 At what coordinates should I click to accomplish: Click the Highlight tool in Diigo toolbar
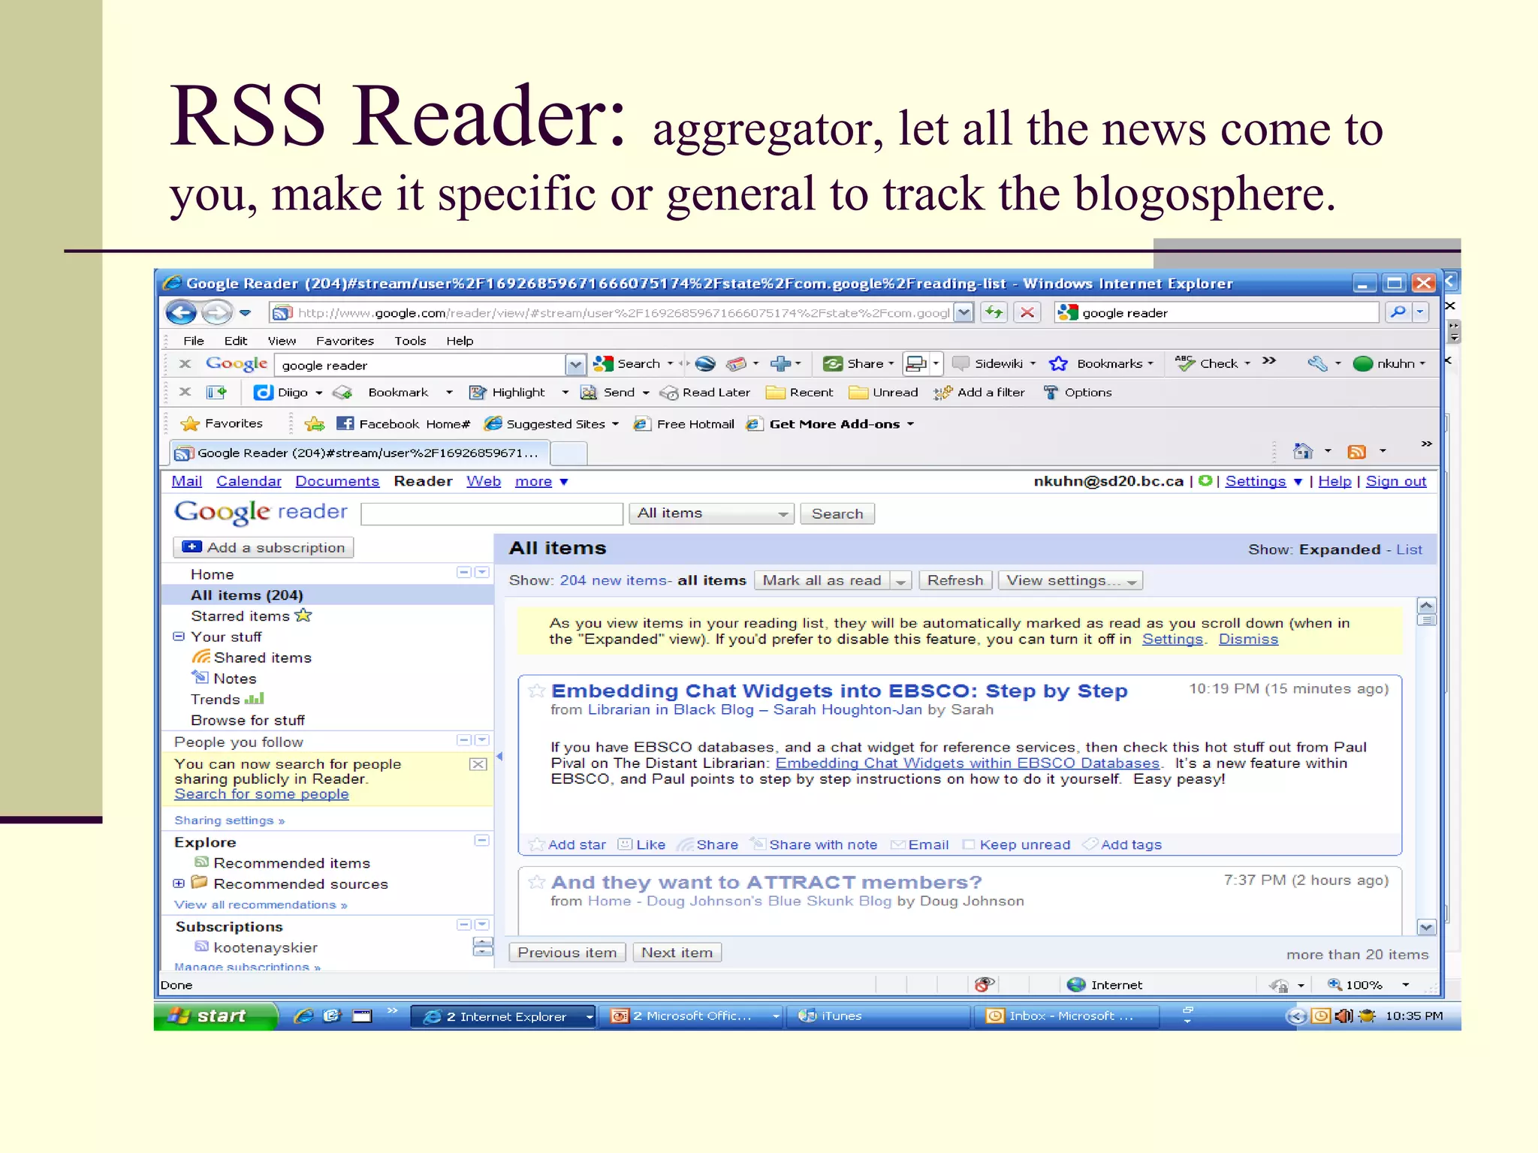tap(508, 393)
